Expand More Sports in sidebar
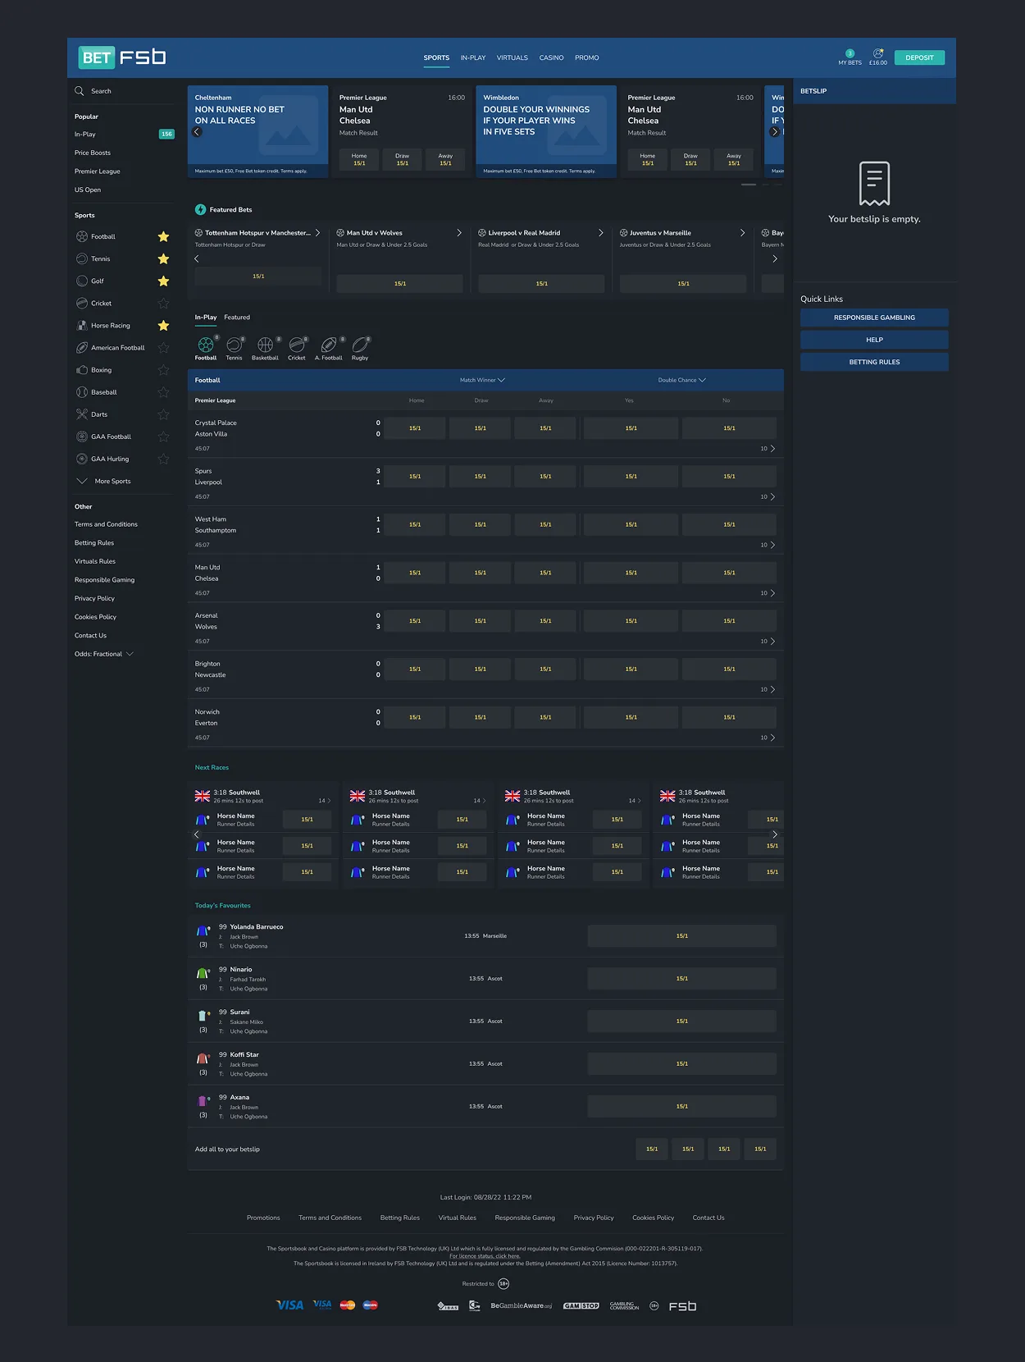The width and height of the screenshot is (1025, 1362). (x=103, y=481)
